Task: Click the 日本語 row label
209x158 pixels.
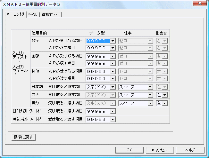Action: point(37,87)
